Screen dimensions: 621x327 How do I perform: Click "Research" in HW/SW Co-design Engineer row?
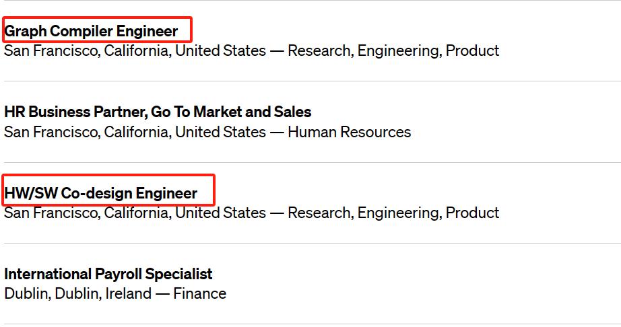(319, 213)
